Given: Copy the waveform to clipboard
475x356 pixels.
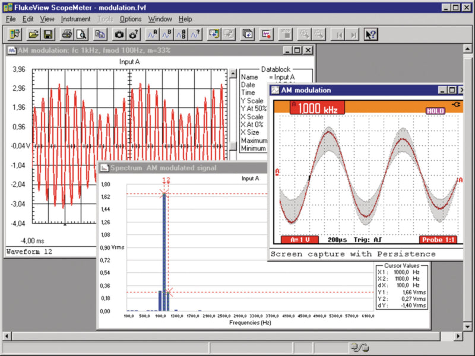Looking at the screenshot, I should pos(99,34).
